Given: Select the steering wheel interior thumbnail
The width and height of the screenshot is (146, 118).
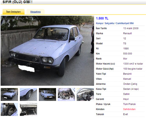Looking at the screenshot, I should pyautogui.click(x=85, y=94).
